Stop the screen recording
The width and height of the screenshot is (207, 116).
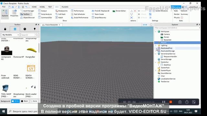(170, 102)
